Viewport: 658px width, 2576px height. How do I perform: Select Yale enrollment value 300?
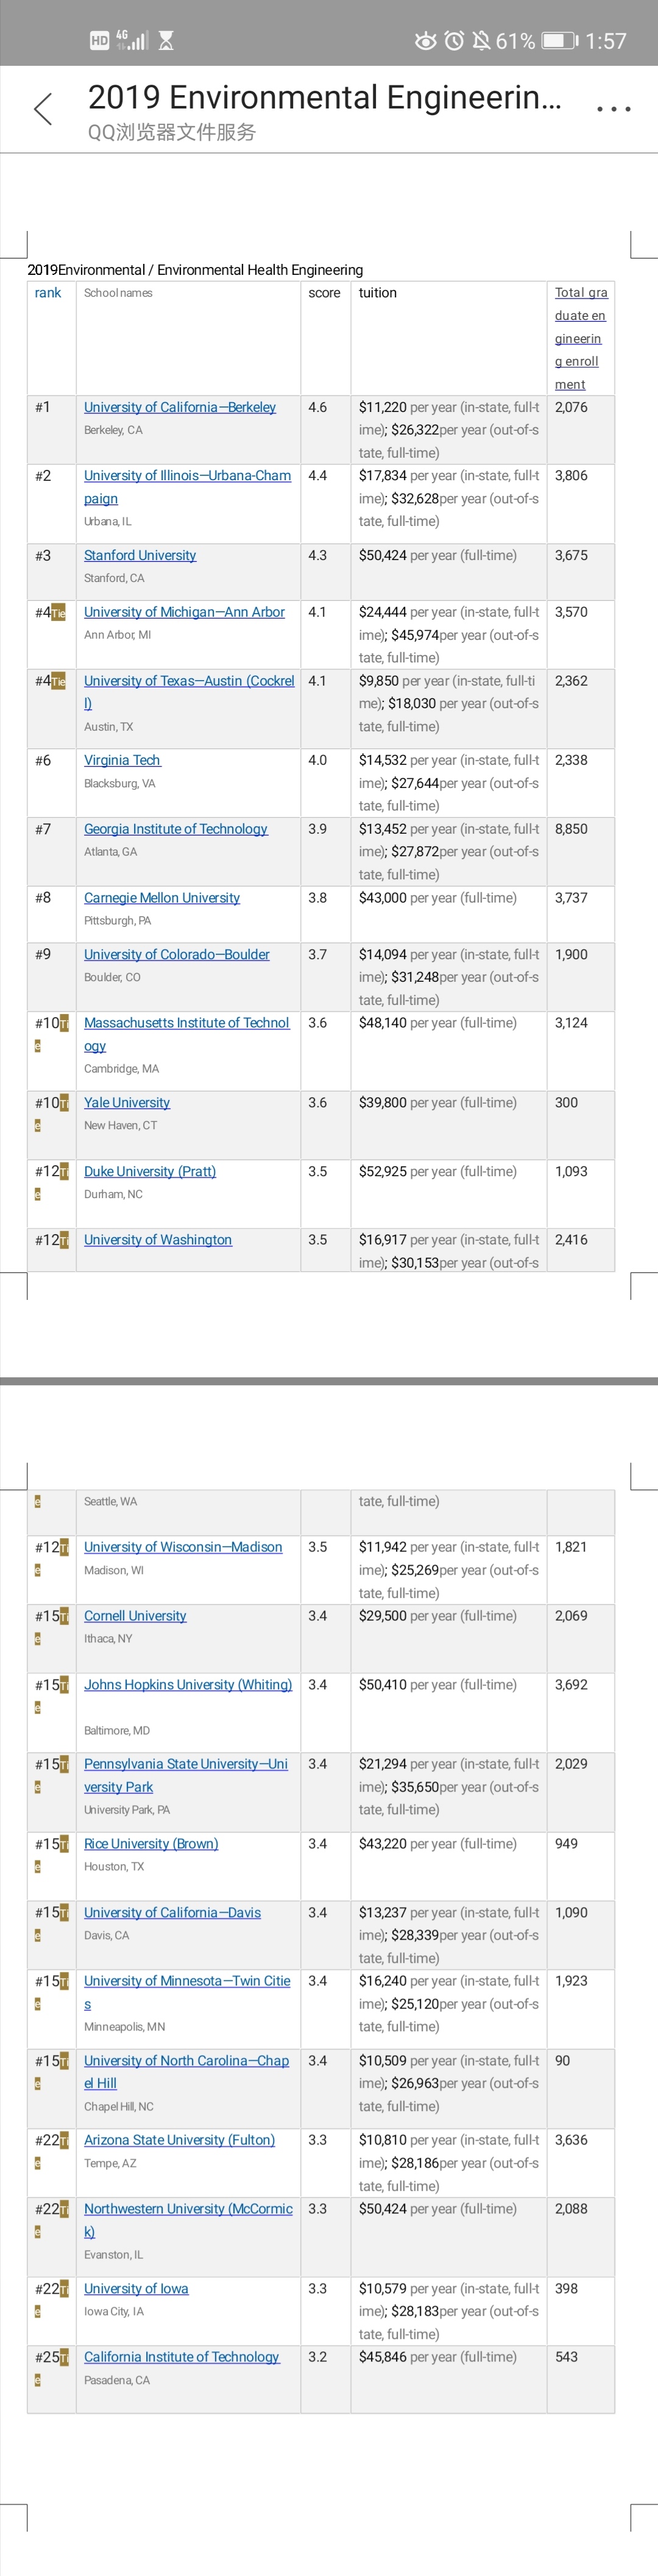566,1102
